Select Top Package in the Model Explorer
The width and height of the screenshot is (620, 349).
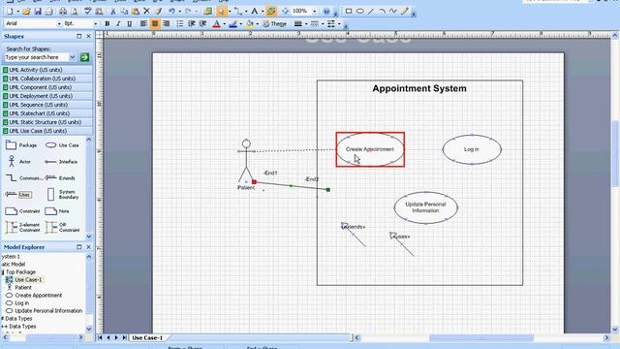pos(20,271)
